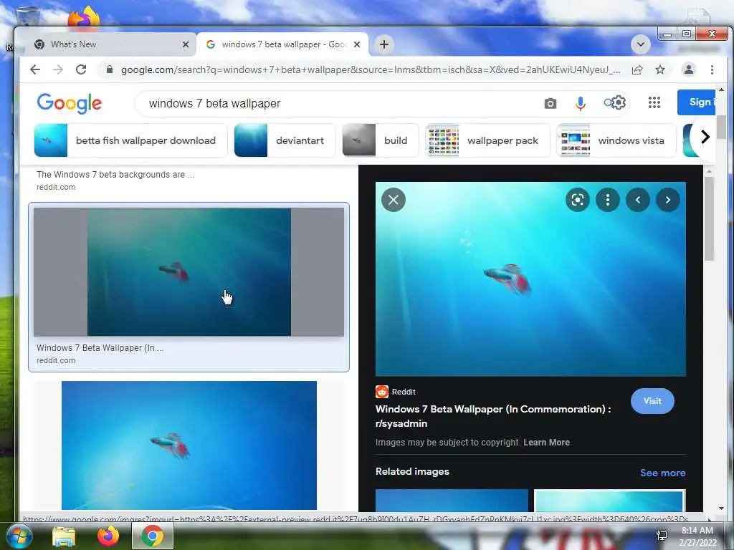Select the wallpaper pack chip
Image resolution: width=734 pixels, height=550 pixels.
pyautogui.click(x=487, y=140)
